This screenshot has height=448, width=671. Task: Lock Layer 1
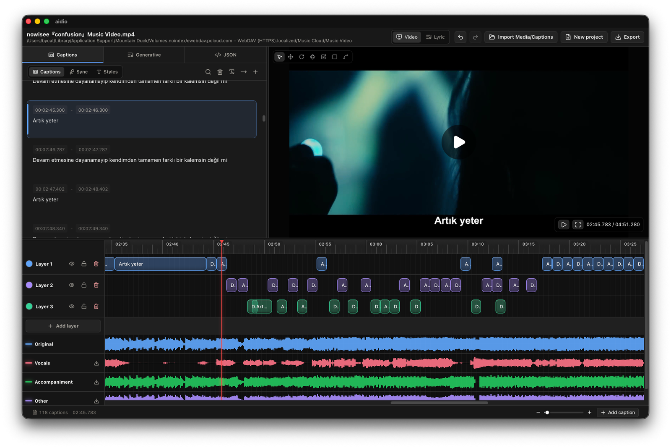[x=84, y=264]
